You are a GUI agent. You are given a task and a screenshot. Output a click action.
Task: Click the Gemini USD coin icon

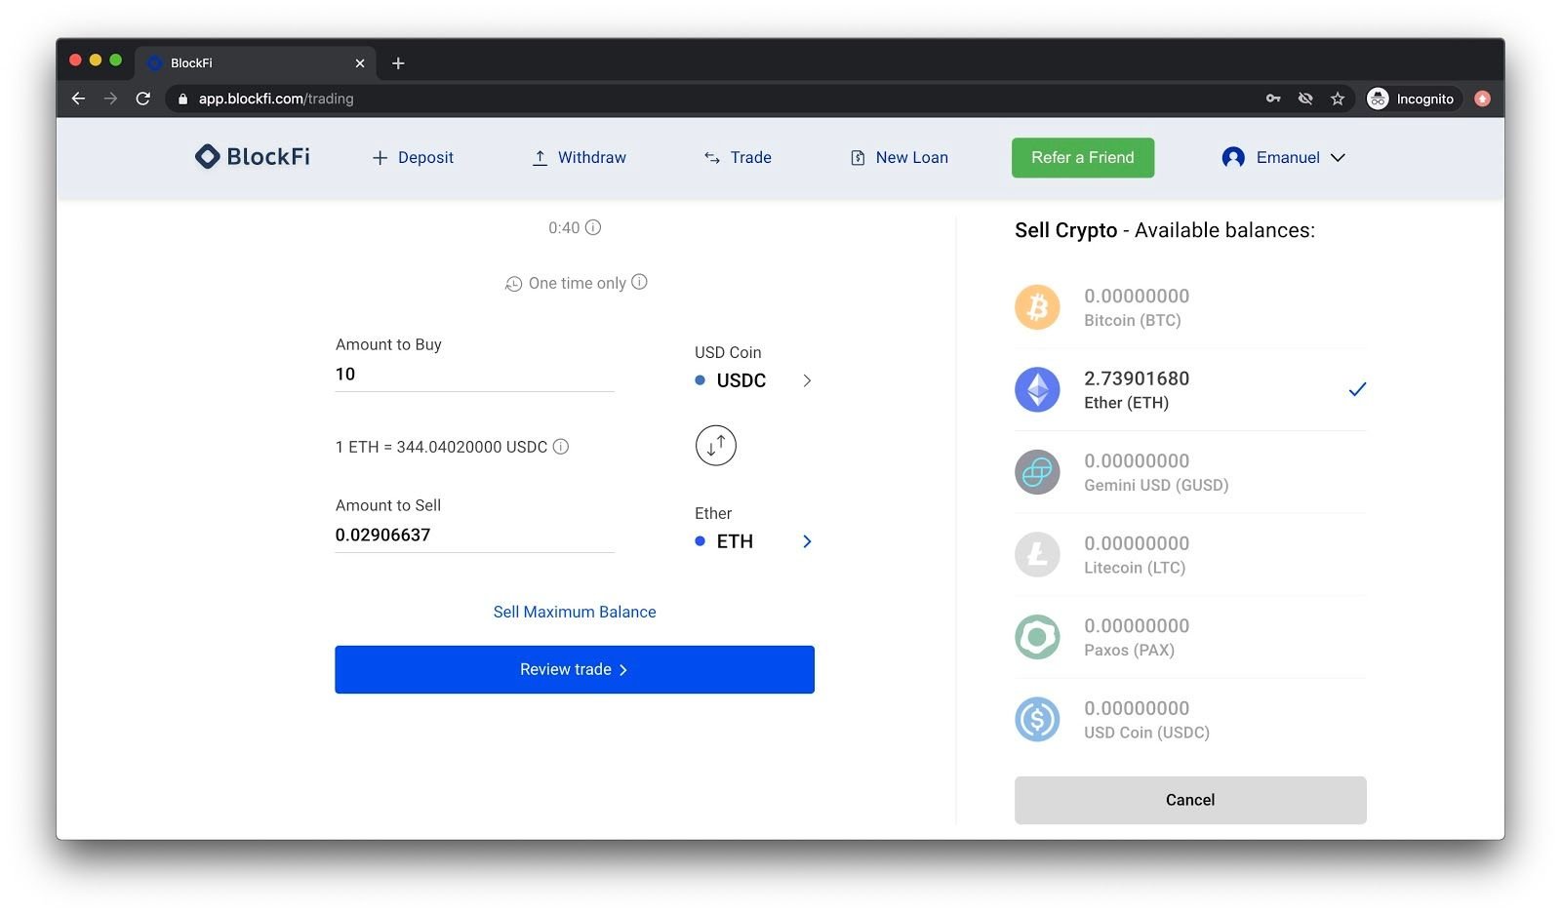pos(1037,472)
